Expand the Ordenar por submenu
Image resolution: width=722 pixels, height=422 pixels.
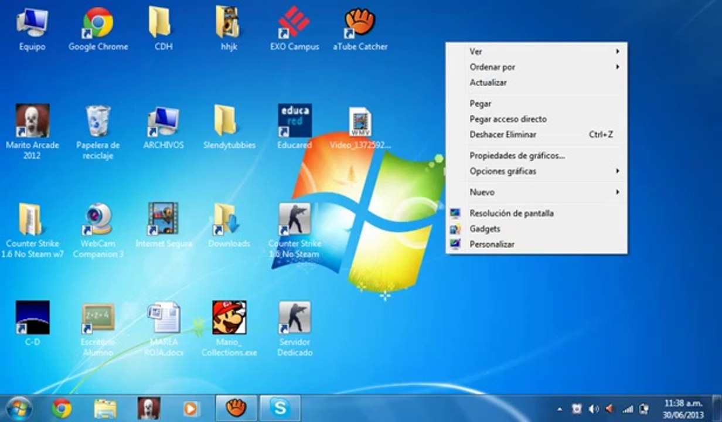536,67
